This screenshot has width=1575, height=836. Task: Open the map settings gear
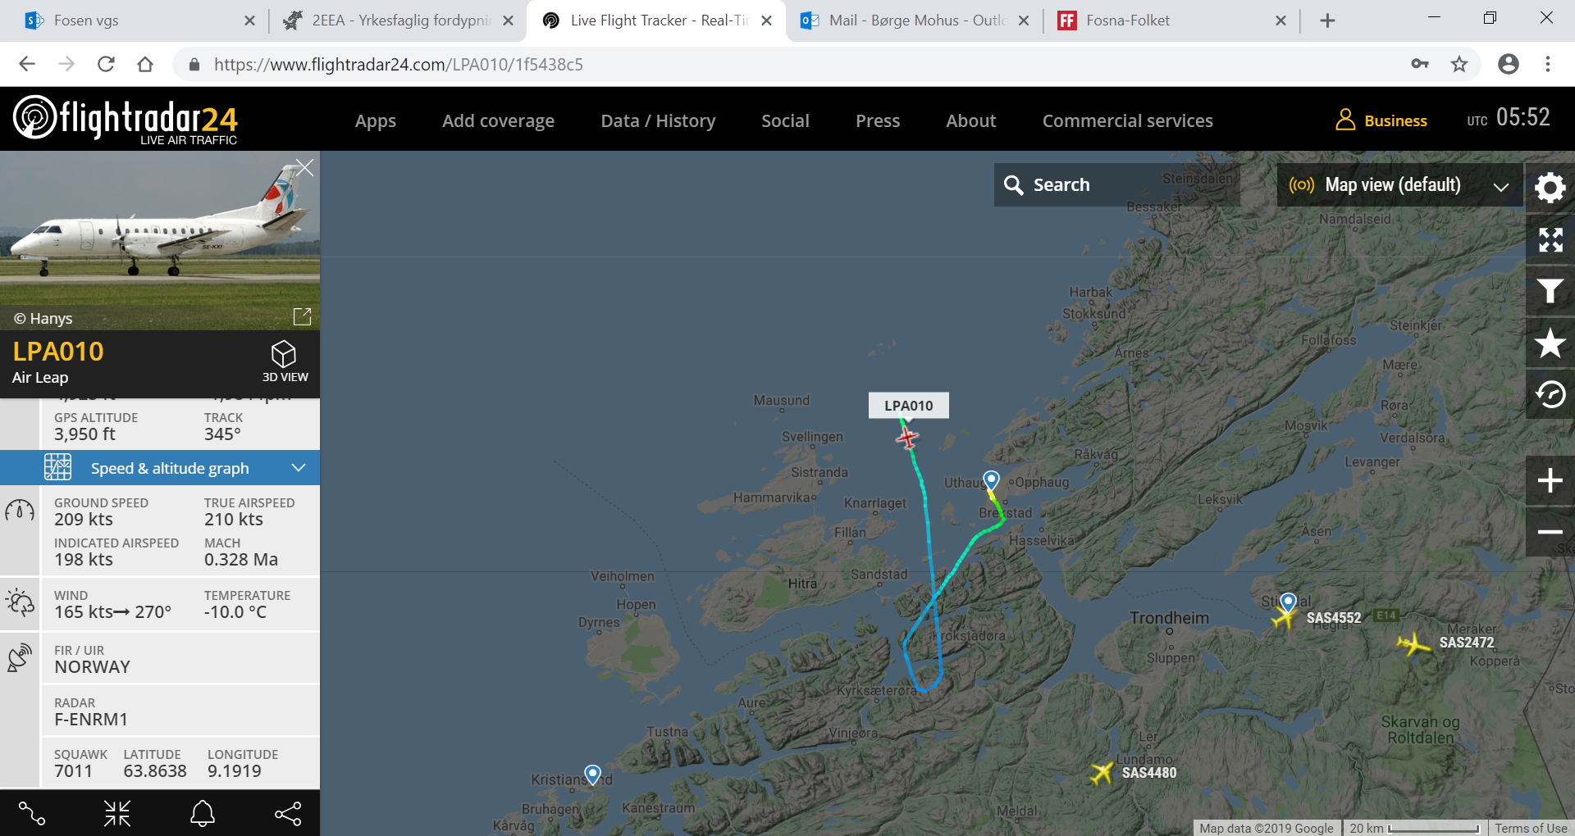(x=1550, y=188)
